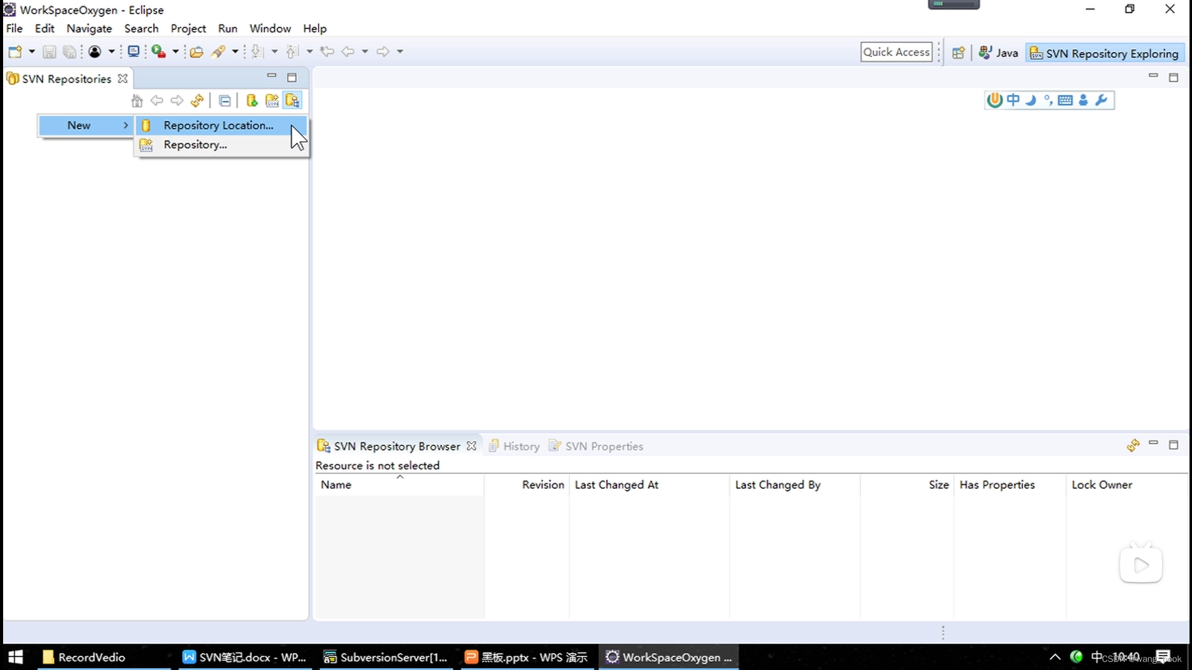Click the Save disk icon
Viewport: 1192px width, 670px height.
click(x=49, y=51)
